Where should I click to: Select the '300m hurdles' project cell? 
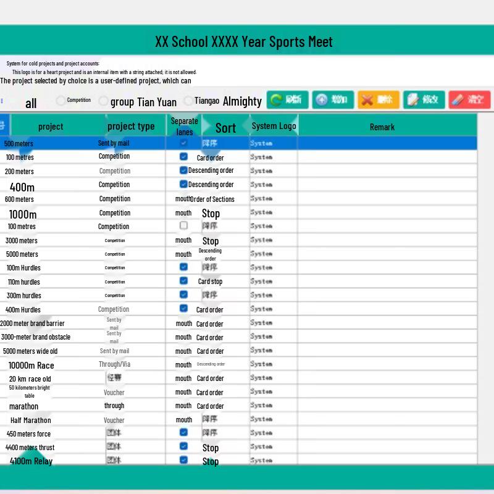click(24, 296)
